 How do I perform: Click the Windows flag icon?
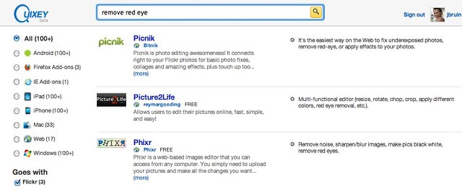(28, 153)
